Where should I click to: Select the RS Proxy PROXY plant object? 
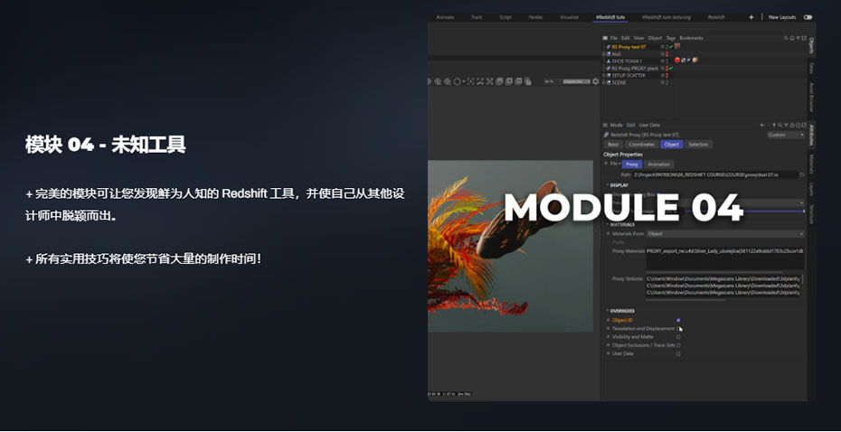coord(635,69)
